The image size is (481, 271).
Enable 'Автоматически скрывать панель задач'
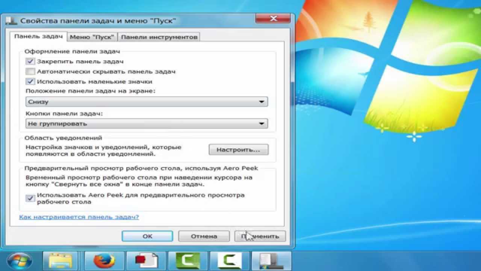tap(30, 72)
